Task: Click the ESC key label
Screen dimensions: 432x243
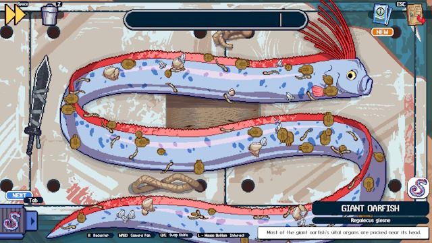Action: tap(402, 4)
